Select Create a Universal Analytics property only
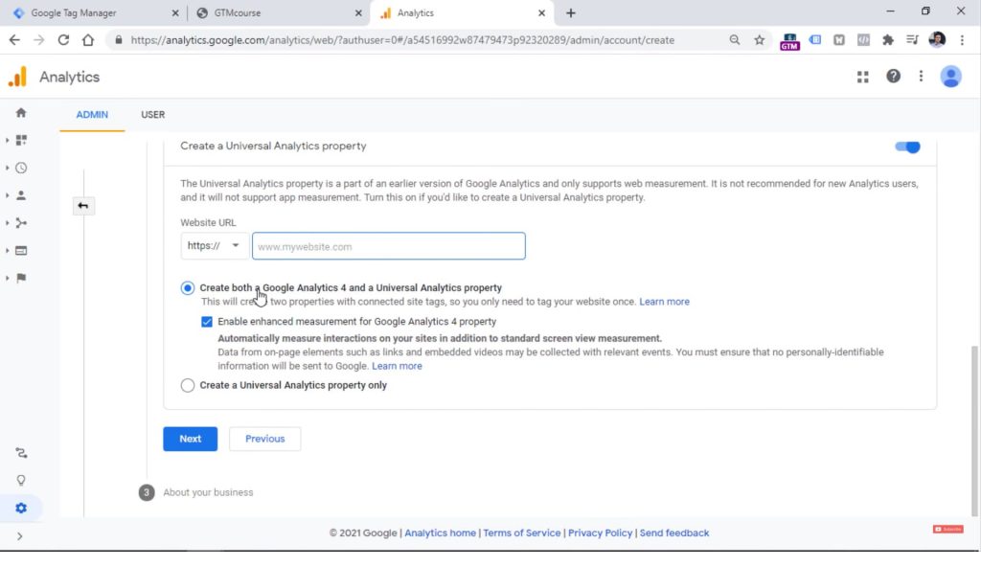 coord(187,385)
